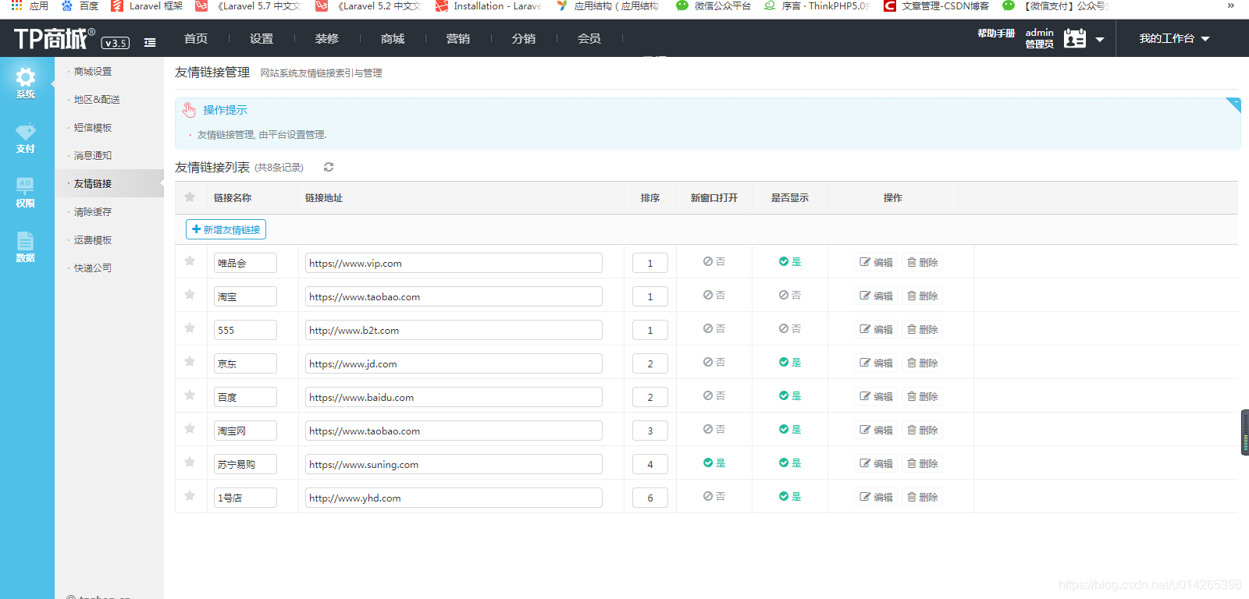Collapse the sidebar using the menu toggle icon
Viewport: 1249px width, 599px height.
150,43
